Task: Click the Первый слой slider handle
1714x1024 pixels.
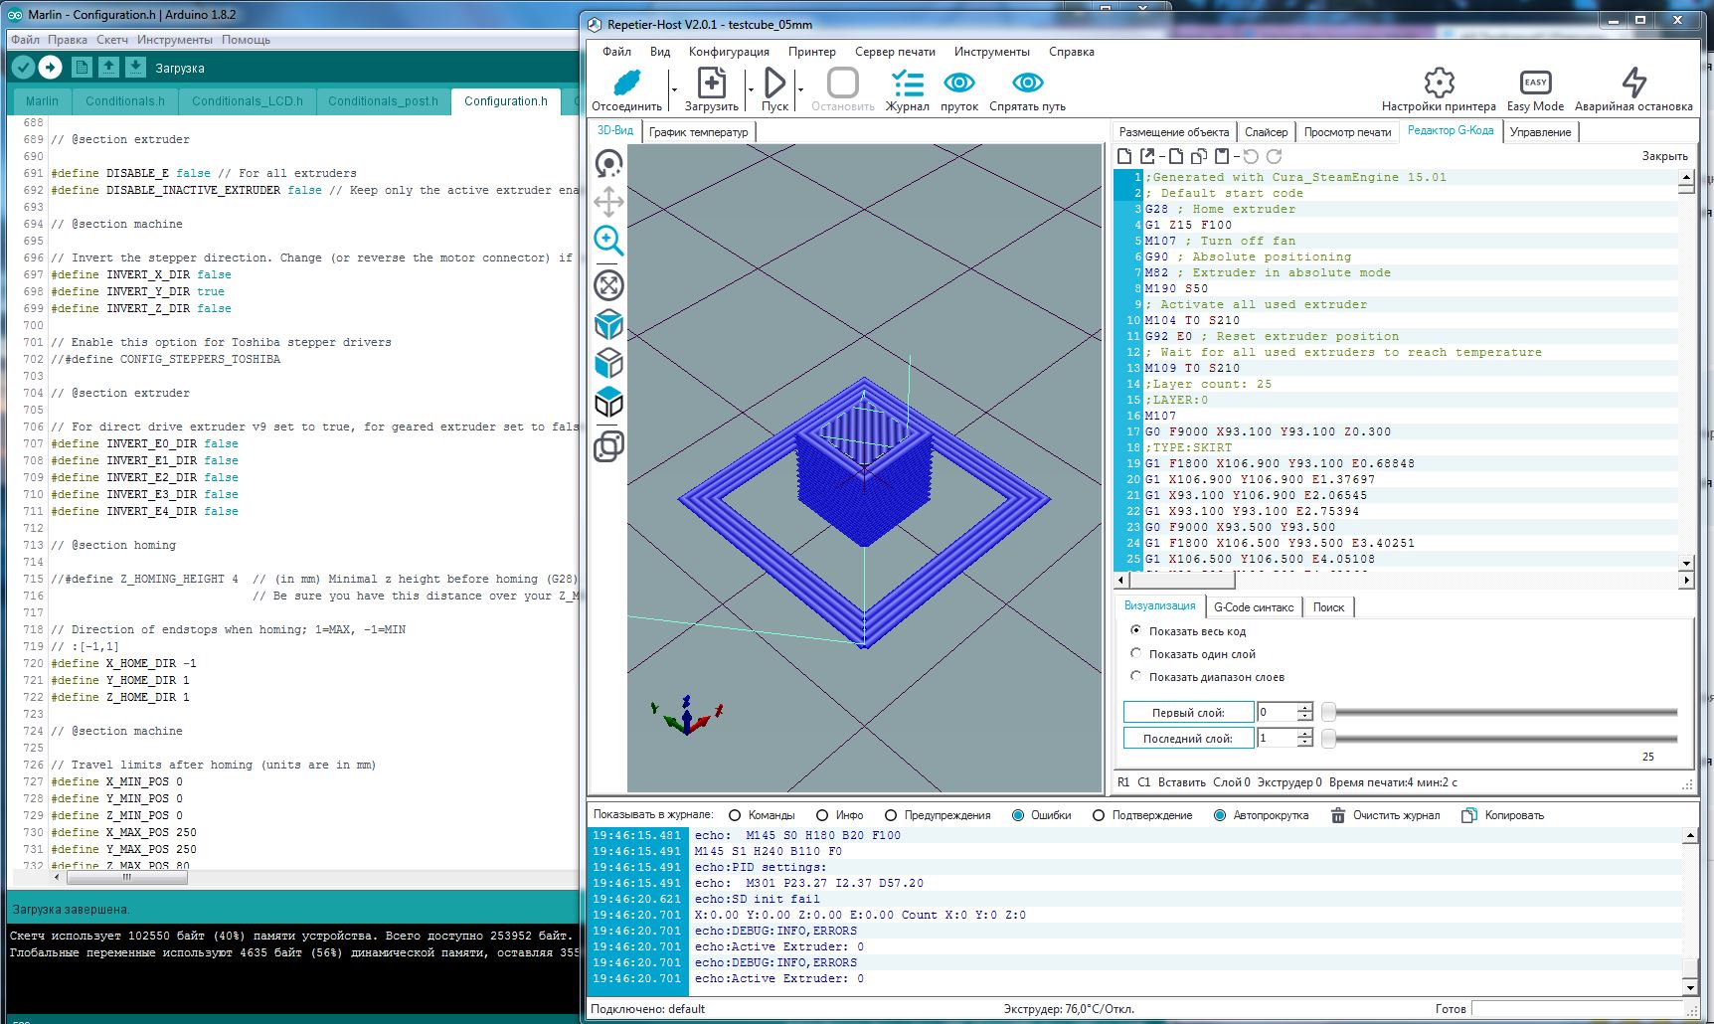Action: point(1328,712)
